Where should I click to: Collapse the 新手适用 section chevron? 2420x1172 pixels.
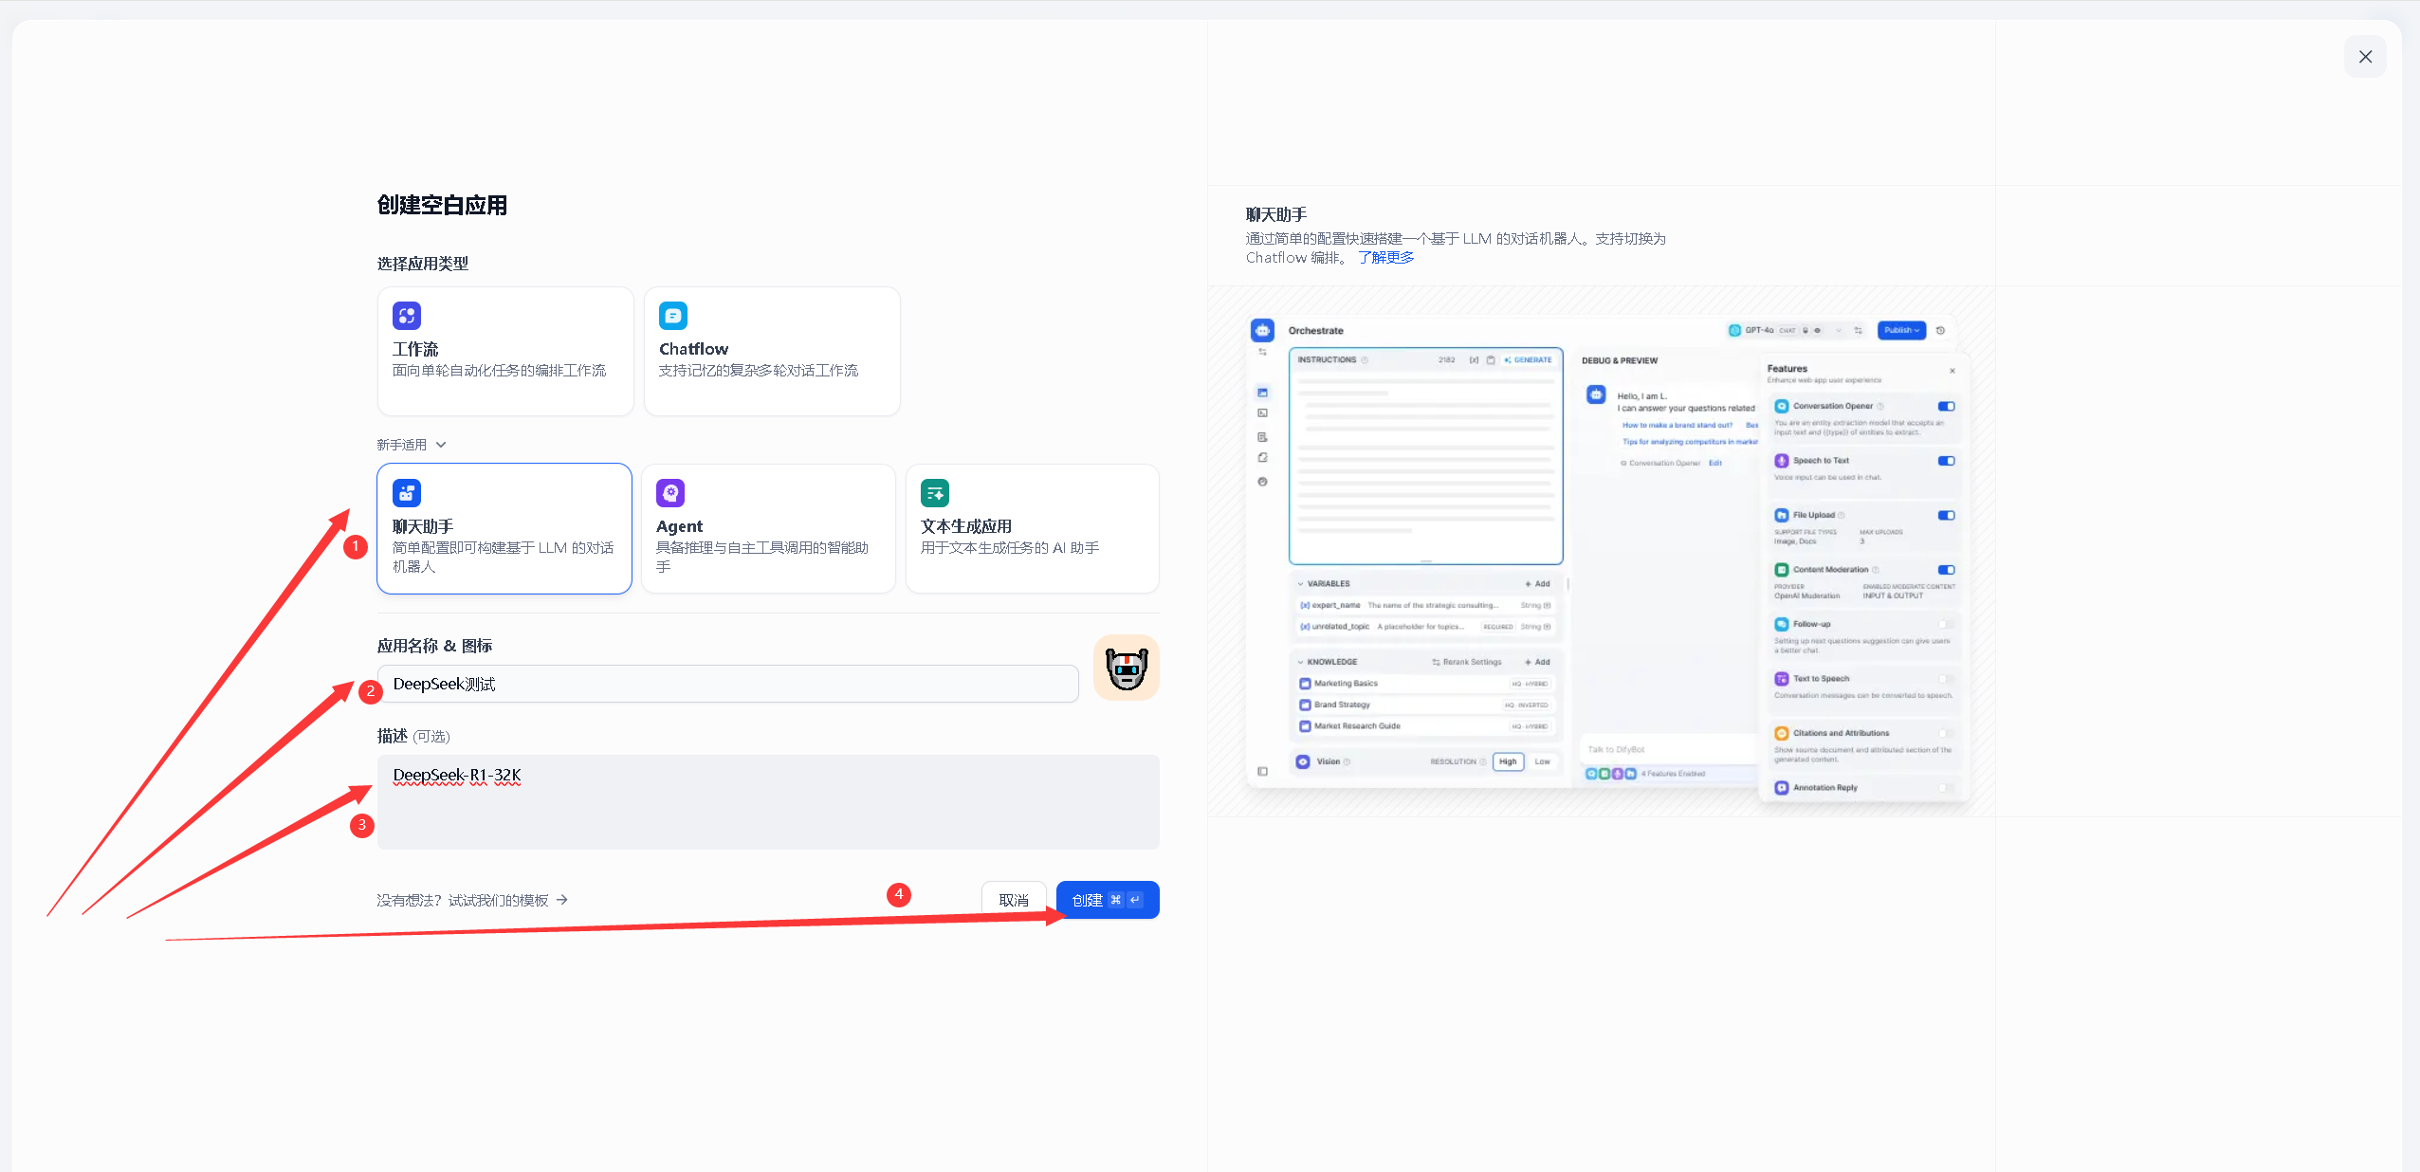click(441, 445)
